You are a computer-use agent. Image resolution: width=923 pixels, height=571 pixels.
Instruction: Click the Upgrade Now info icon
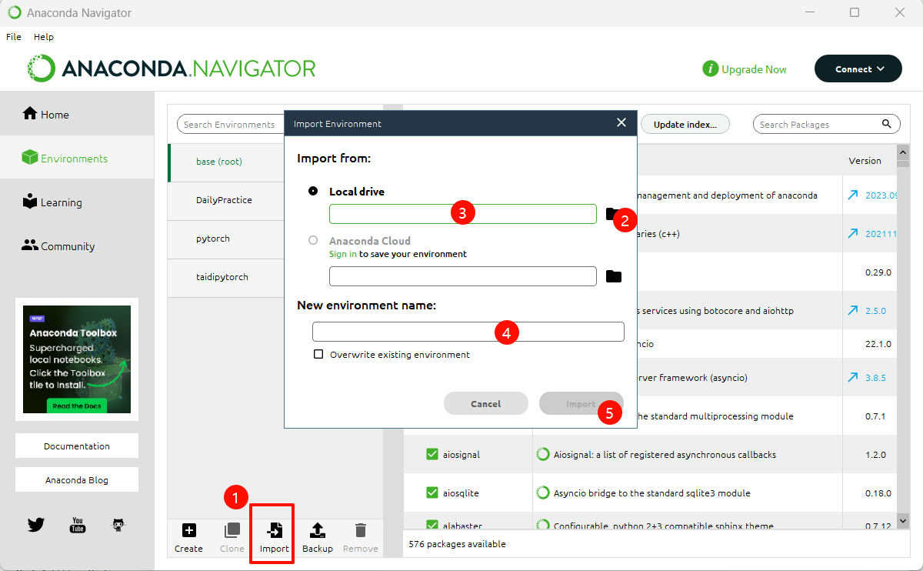(710, 68)
